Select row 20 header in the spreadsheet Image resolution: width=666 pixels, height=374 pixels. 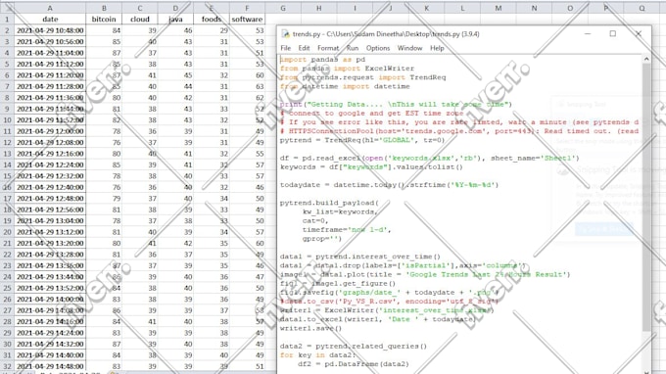(x=7, y=232)
